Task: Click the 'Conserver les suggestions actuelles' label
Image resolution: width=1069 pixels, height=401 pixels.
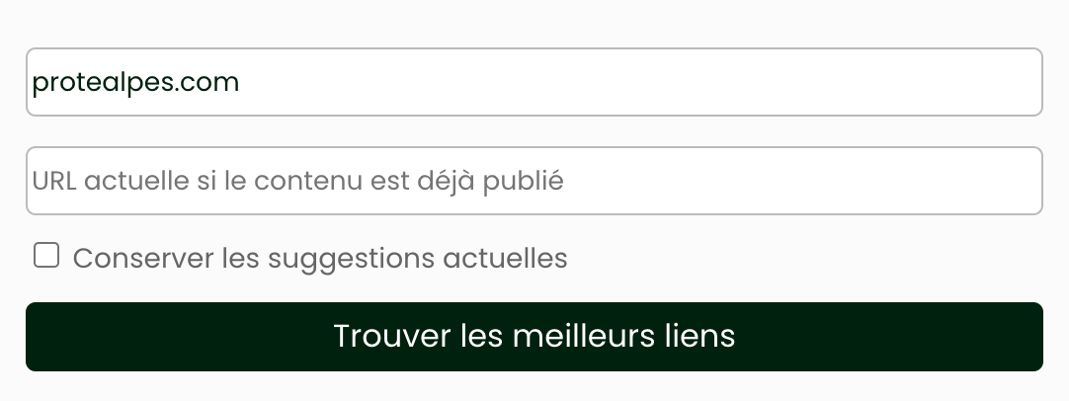Action: (x=320, y=259)
